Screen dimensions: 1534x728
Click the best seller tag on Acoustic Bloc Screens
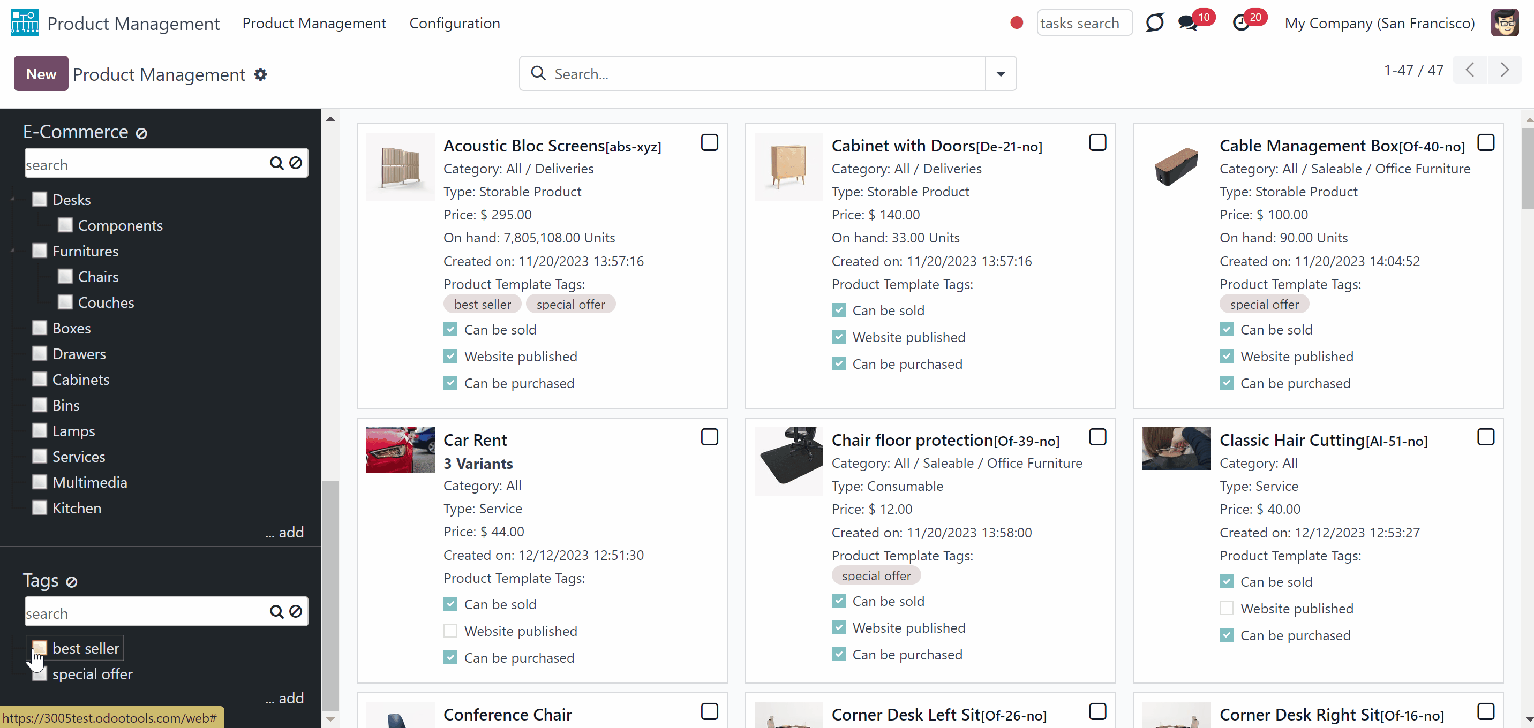483,304
